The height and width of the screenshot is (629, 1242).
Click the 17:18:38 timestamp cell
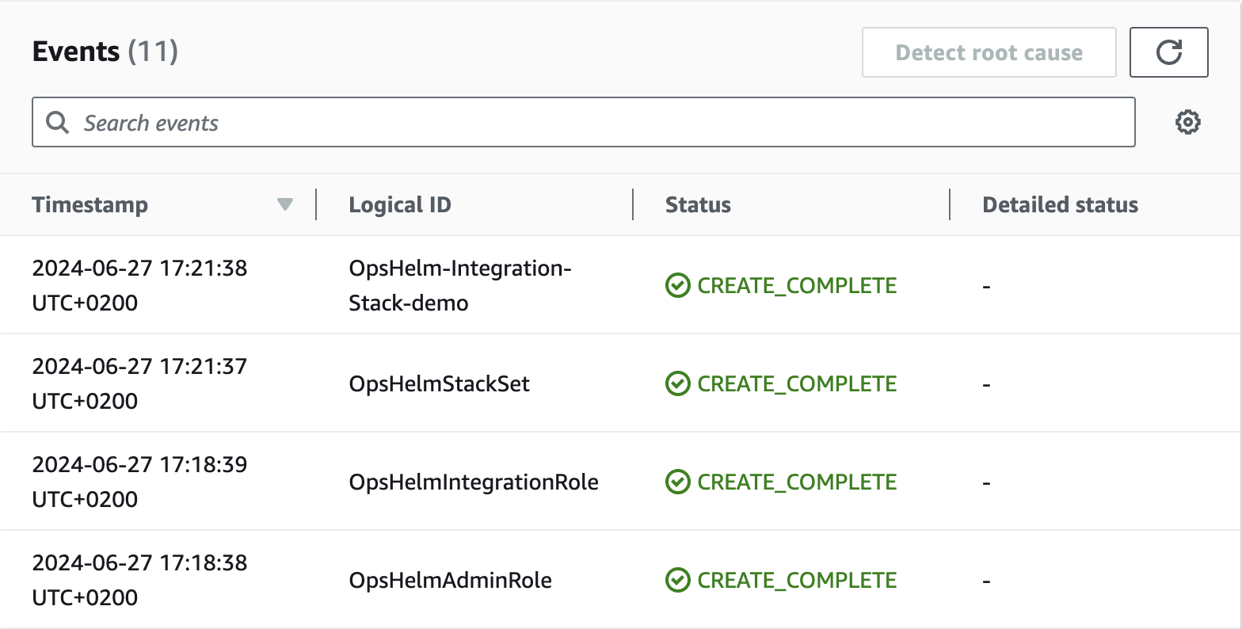pos(139,580)
